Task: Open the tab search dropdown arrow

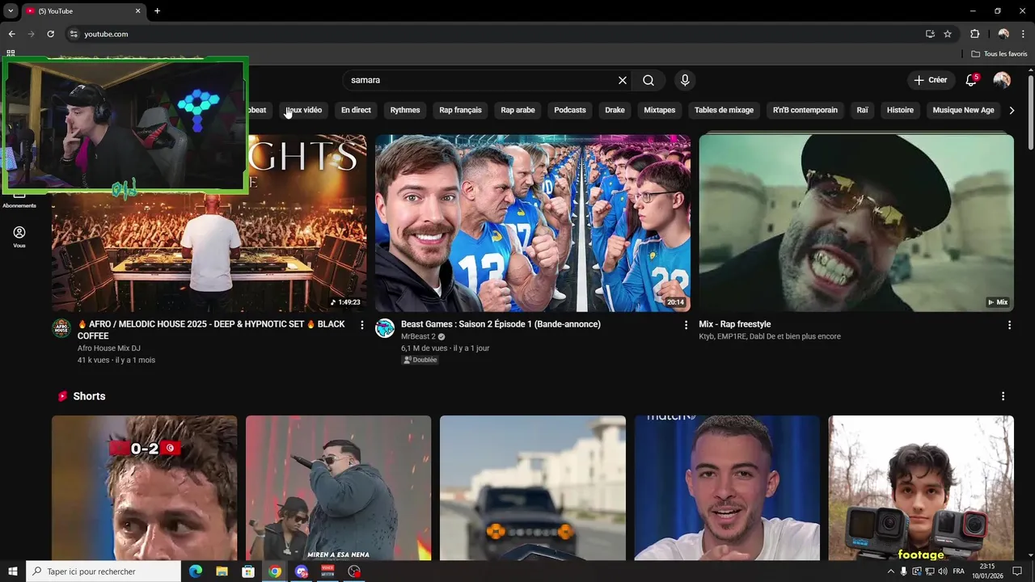Action: (x=11, y=11)
